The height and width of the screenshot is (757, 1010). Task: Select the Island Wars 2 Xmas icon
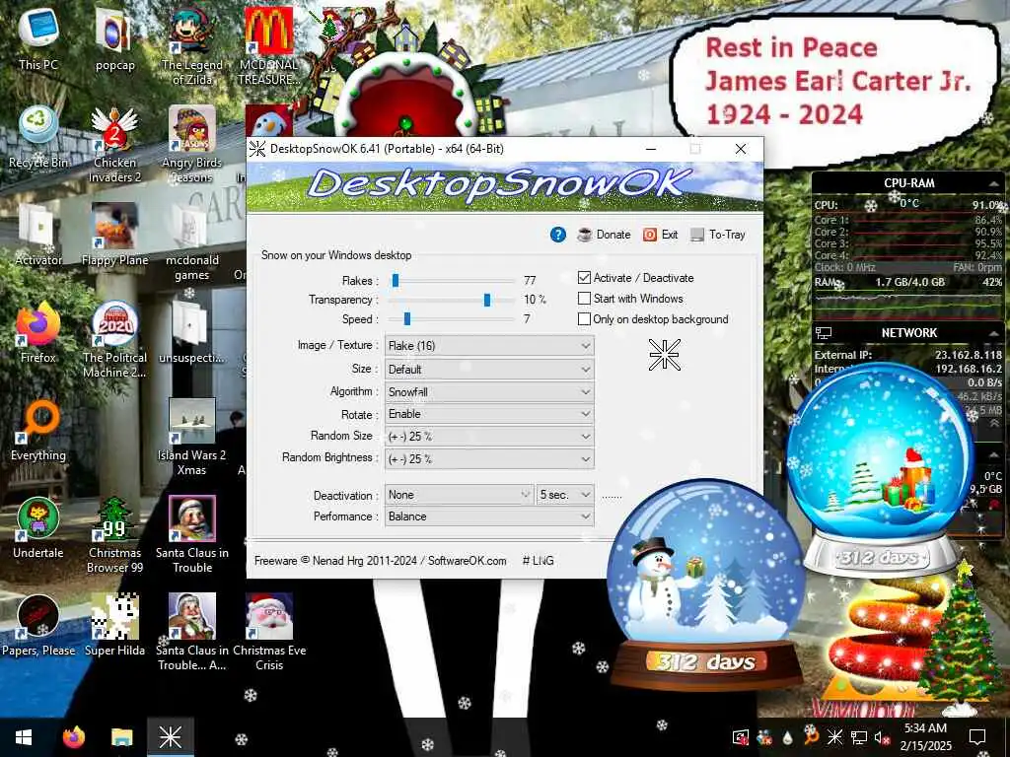[192, 439]
